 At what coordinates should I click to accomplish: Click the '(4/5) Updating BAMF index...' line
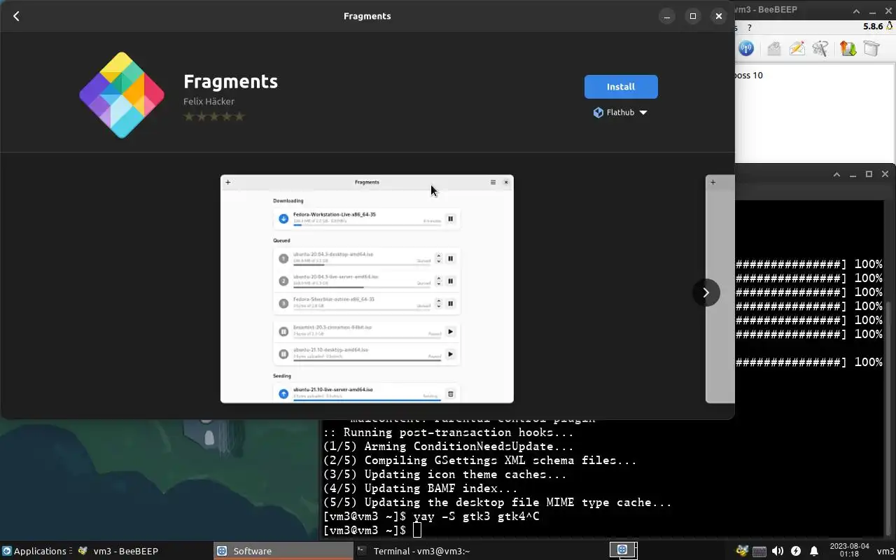coord(420,489)
